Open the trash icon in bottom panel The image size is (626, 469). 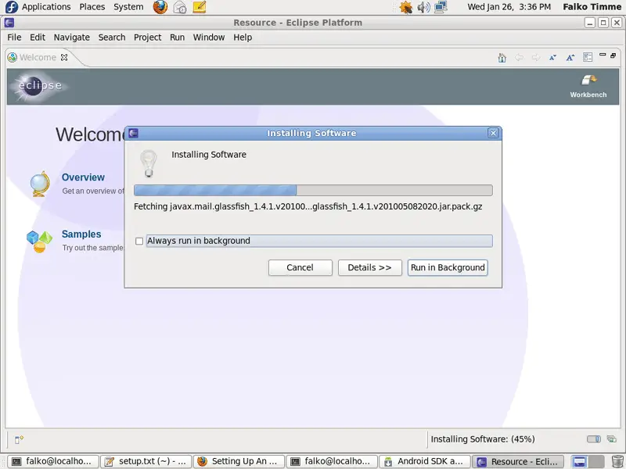617,461
